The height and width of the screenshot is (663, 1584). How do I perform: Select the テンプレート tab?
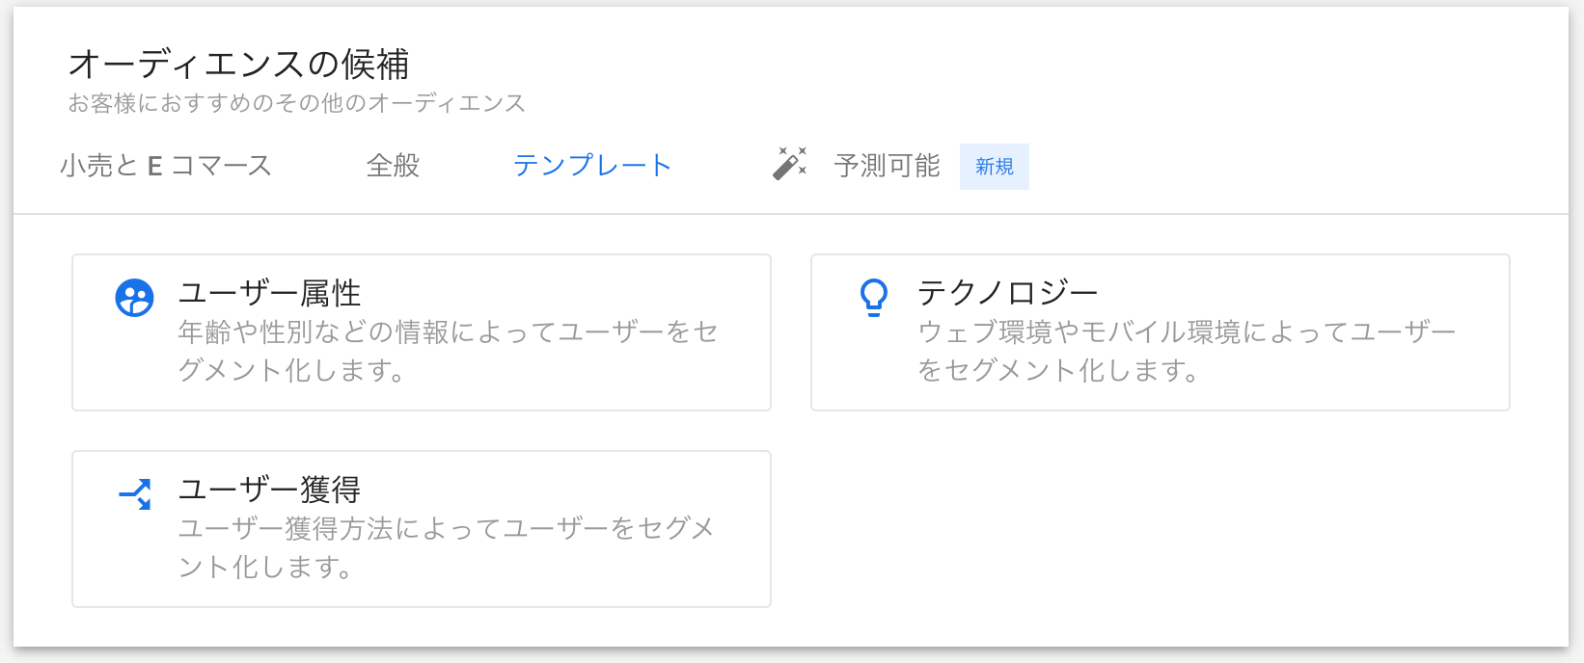(591, 166)
